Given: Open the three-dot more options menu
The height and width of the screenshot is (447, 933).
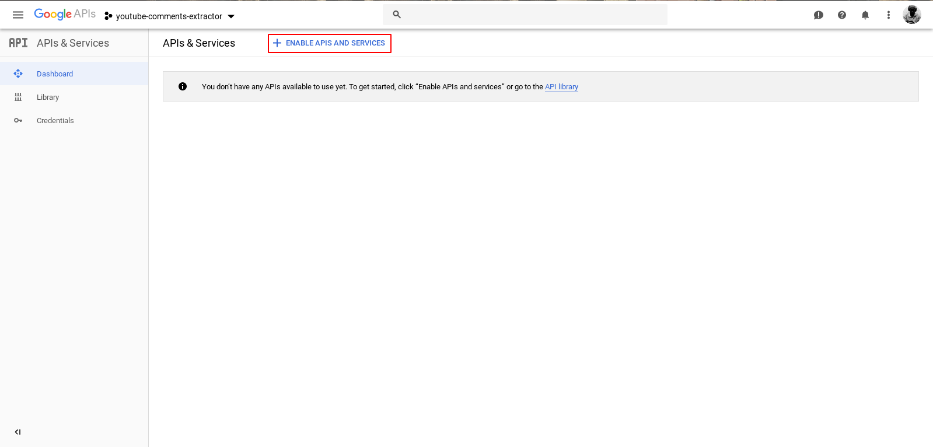Looking at the screenshot, I should [x=888, y=15].
